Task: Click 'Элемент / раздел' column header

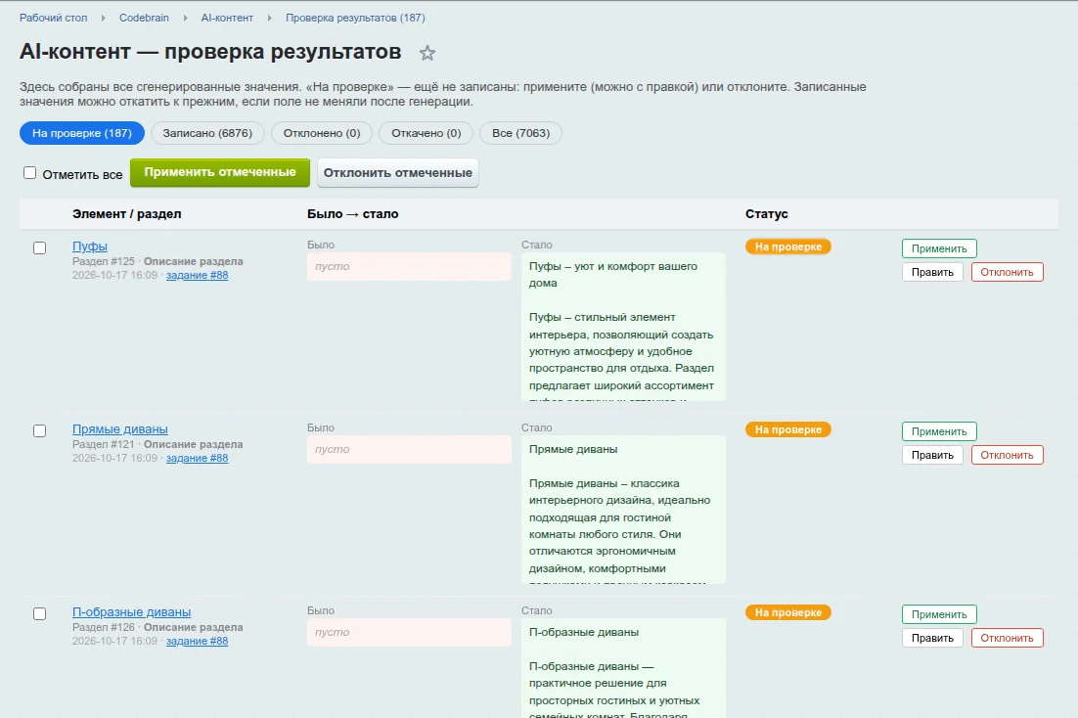Action: 126,214
